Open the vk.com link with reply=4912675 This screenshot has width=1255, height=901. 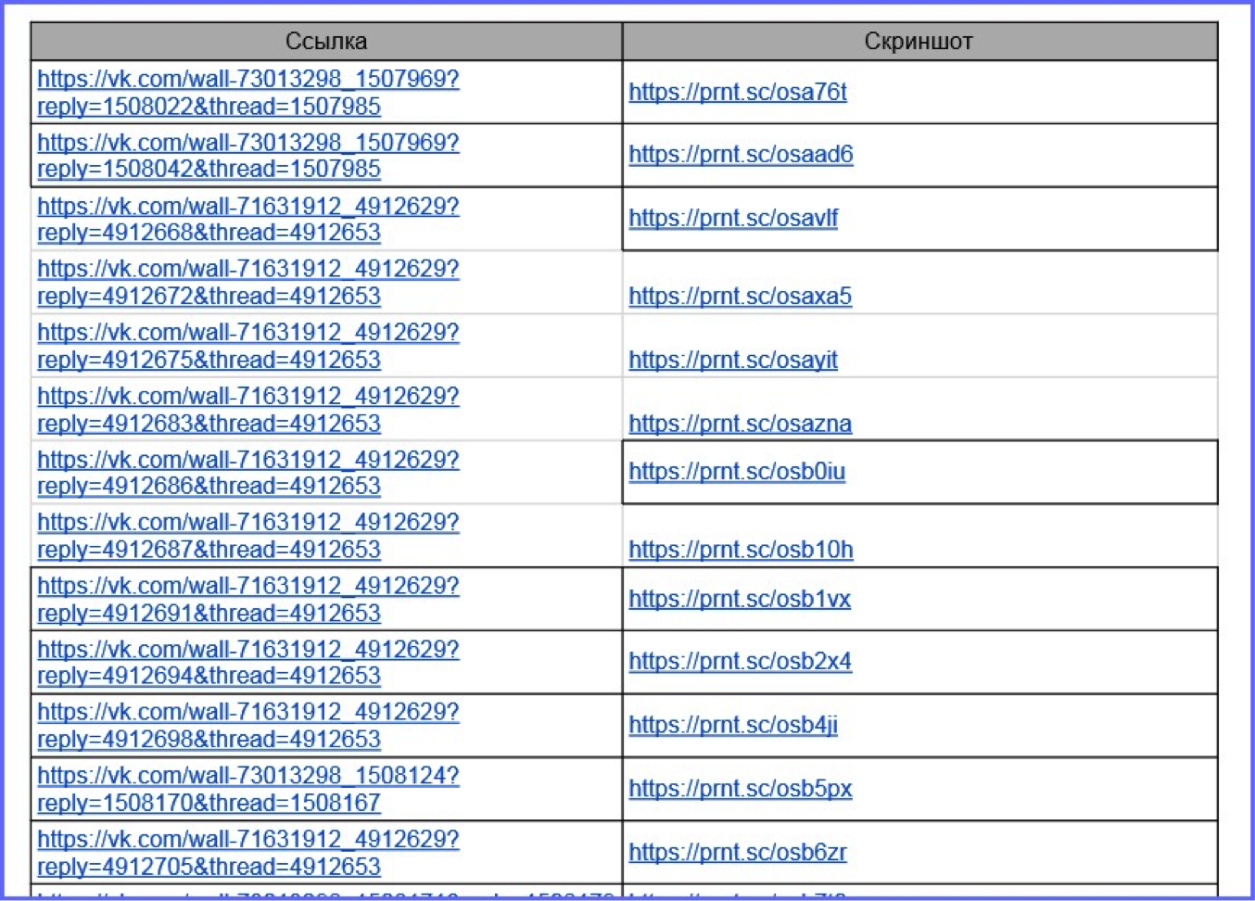[x=248, y=347]
